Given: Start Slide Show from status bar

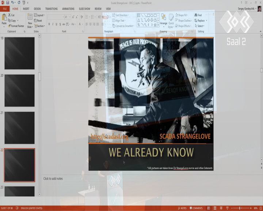Looking at the screenshot, I should (x=227, y=208).
